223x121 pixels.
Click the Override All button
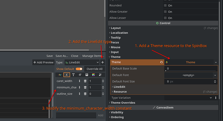(x=95, y=69)
